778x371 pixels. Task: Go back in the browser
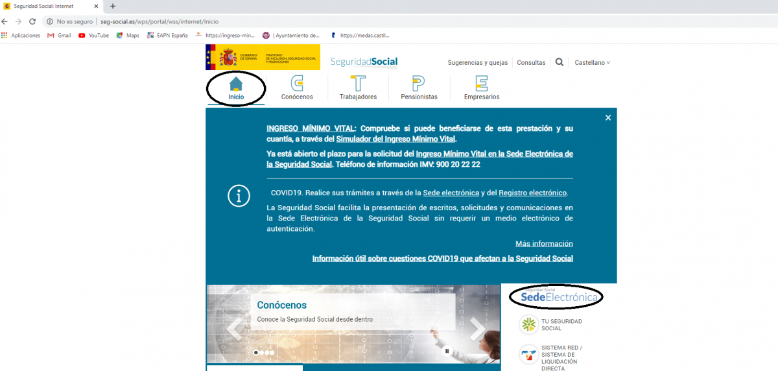(6, 21)
